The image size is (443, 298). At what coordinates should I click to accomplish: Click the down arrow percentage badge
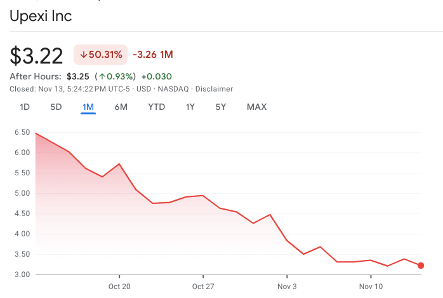tap(101, 55)
